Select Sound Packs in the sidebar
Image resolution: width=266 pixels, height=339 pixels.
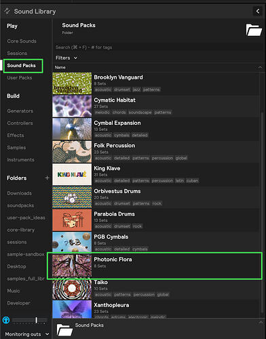click(x=21, y=65)
